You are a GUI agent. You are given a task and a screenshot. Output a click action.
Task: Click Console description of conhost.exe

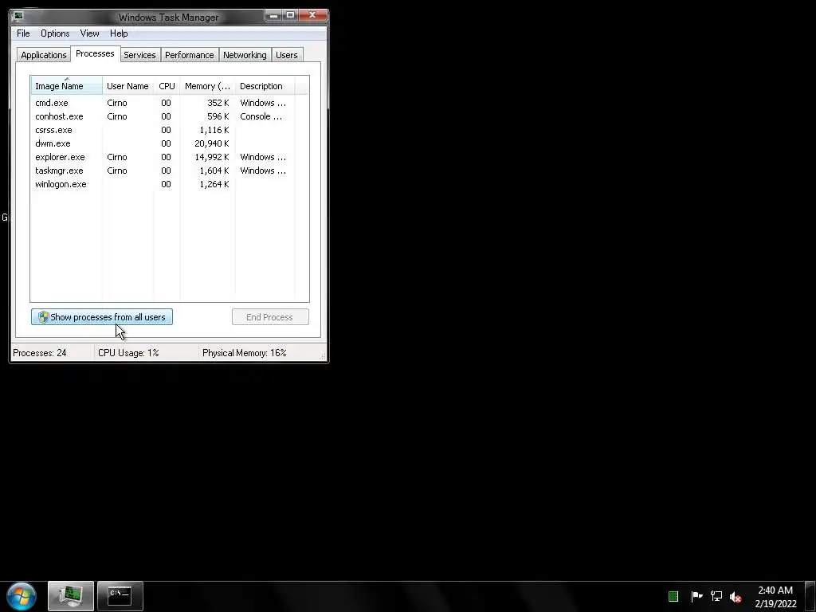click(x=263, y=116)
